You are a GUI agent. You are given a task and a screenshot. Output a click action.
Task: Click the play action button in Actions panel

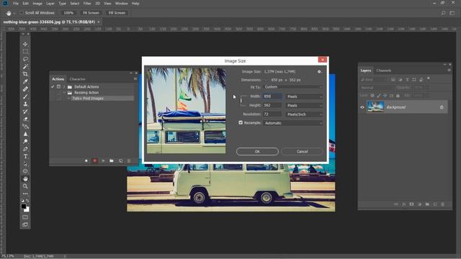pos(103,160)
